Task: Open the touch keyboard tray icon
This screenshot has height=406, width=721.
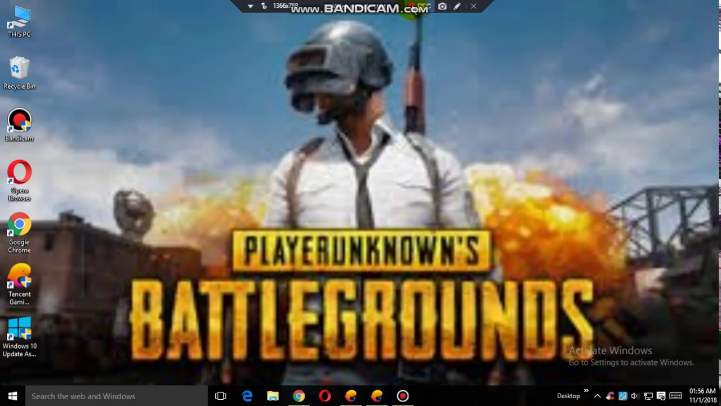Action: (x=676, y=396)
